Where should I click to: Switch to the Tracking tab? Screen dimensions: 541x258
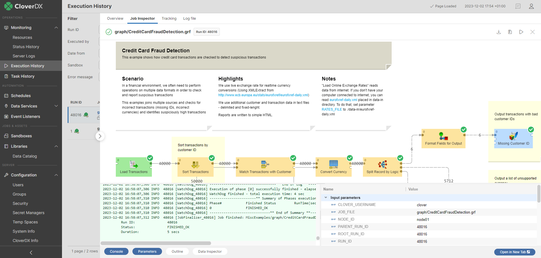pos(169,18)
